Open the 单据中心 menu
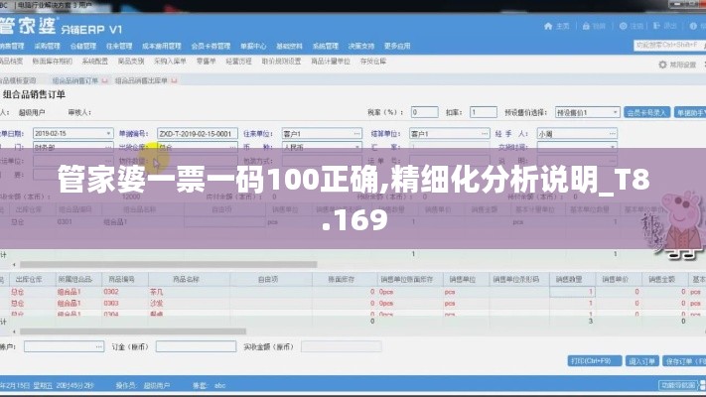The height and width of the screenshot is (397, 706). (x=253, y=46)
